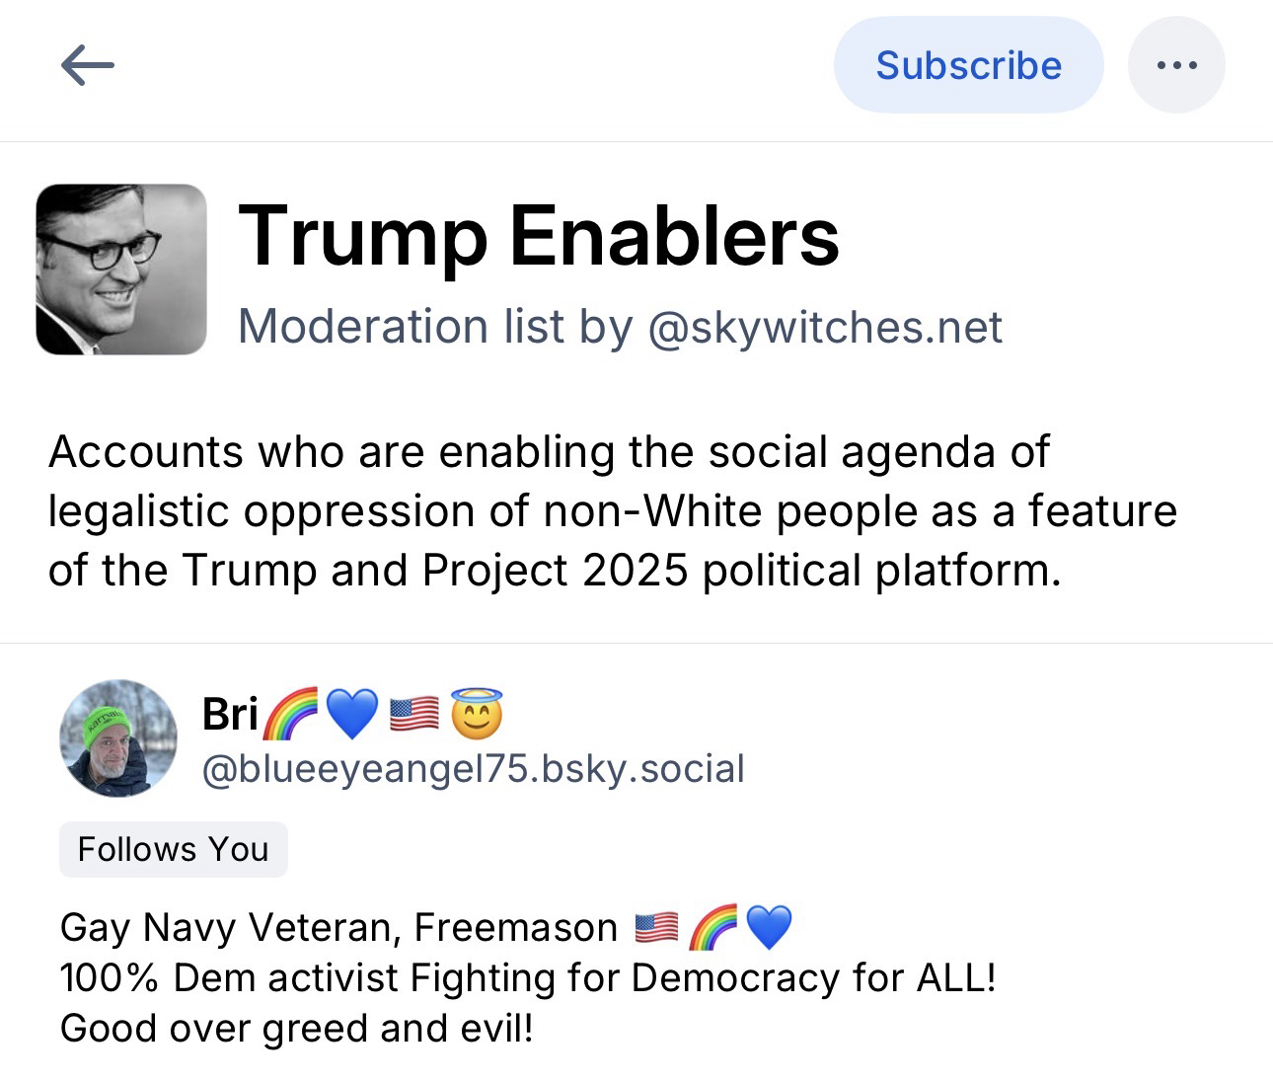Open the @skywitches.net creator profile
The width and height of the screenshot is (1273, 1083).
tap(825, 327)
